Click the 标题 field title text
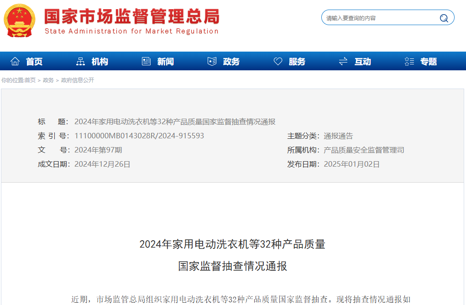This screenshot has height=305, width=466. [x=175, y=121]
